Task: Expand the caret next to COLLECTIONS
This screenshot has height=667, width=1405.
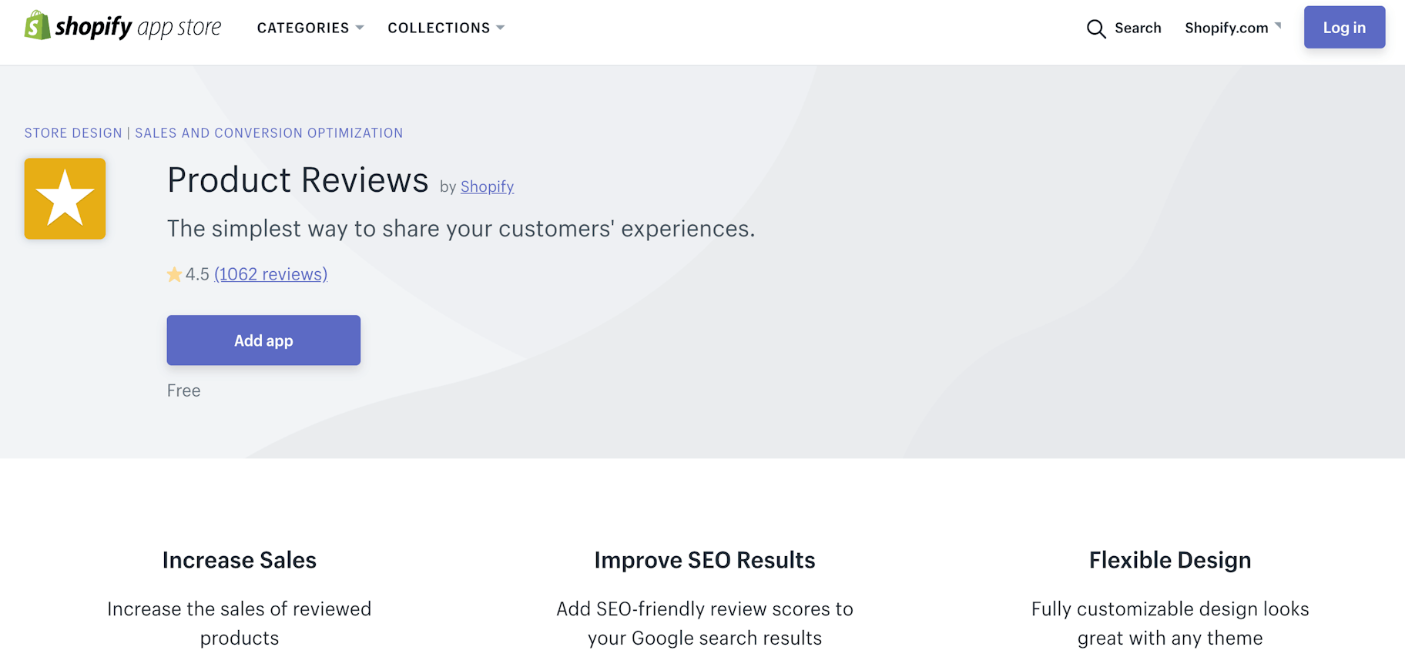Action: (x=501, y=28)
